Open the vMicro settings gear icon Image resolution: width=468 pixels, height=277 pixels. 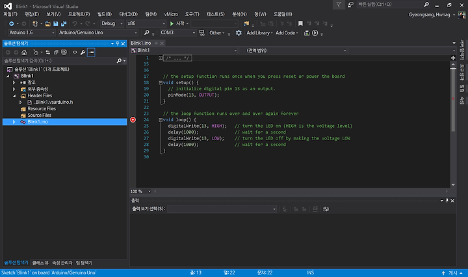tap(239, 32)
